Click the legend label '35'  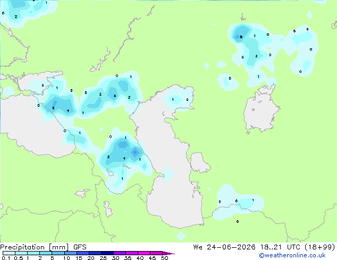click(x=128, y=258)
